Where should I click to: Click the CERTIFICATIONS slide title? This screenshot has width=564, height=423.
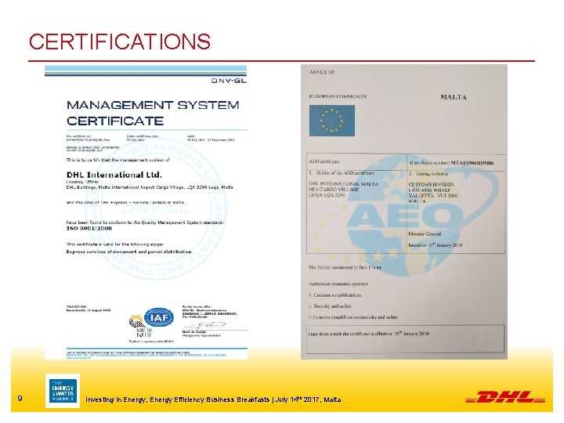coord(119,42)
